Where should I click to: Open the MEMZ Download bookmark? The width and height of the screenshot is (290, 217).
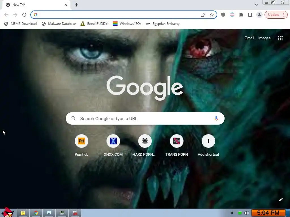(x=20, y=24)
